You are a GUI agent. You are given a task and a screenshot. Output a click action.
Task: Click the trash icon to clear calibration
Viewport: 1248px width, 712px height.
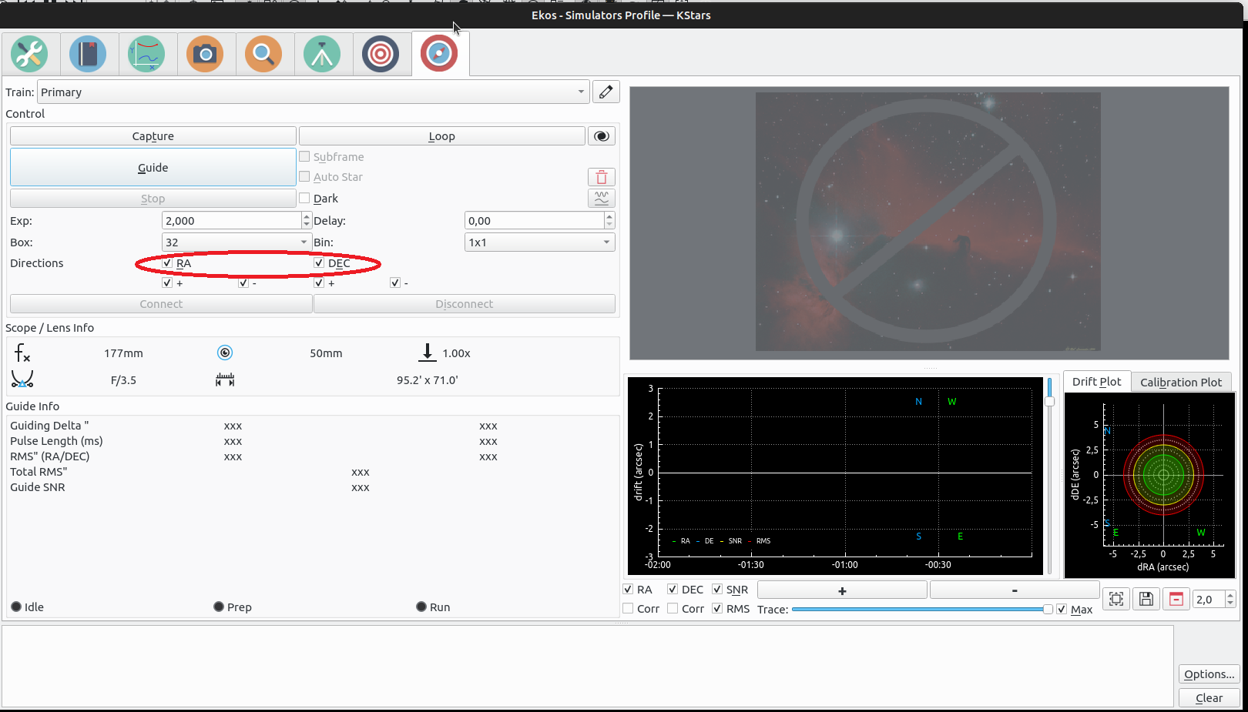coord(602,177)
